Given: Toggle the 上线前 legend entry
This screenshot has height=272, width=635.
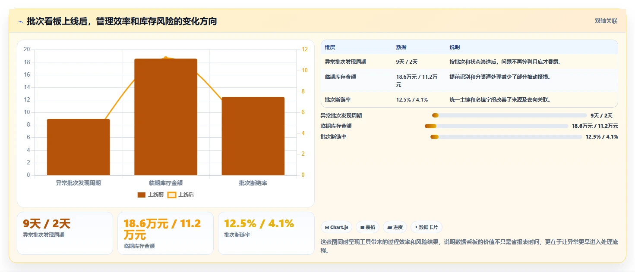Looking at the screenshot, I should pos(151,195).
